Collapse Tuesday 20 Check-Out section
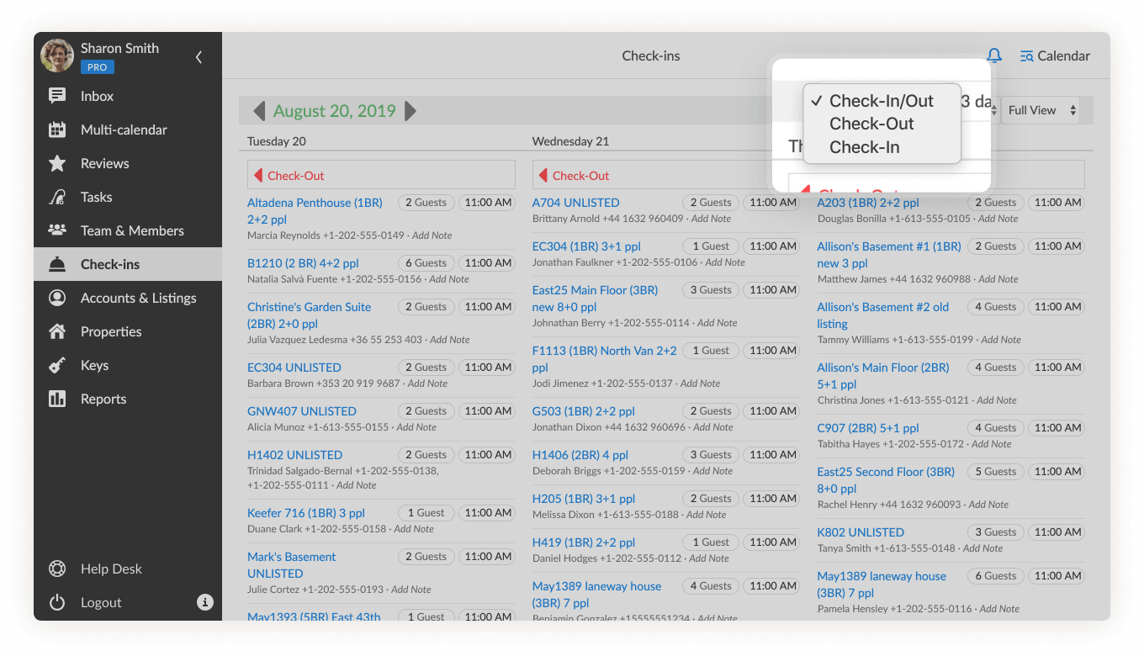1144x656 pixels. [259, 175]
